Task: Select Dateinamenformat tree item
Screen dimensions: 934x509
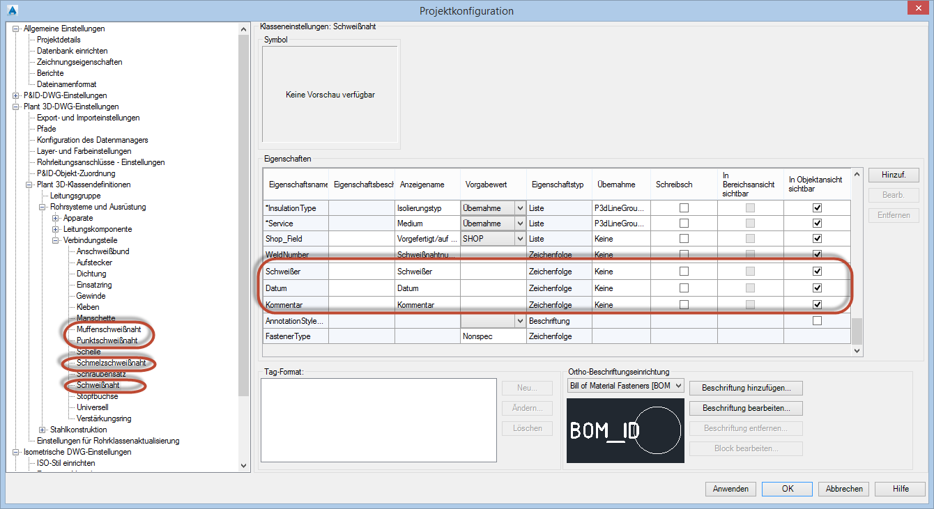Action: point(66,84)
